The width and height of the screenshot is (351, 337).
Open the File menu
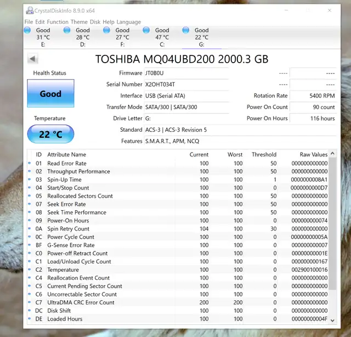tap(29, 22)
